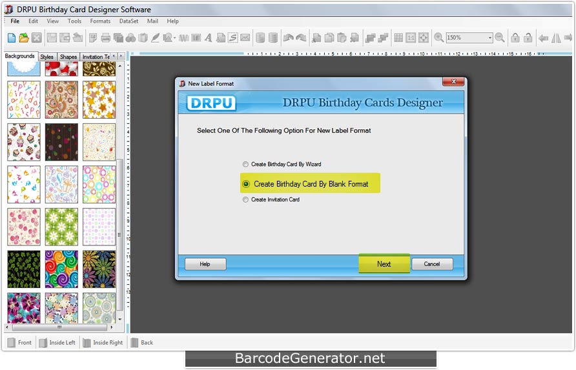
Task: Click the Next button in dialog
Action: point(384,264)
